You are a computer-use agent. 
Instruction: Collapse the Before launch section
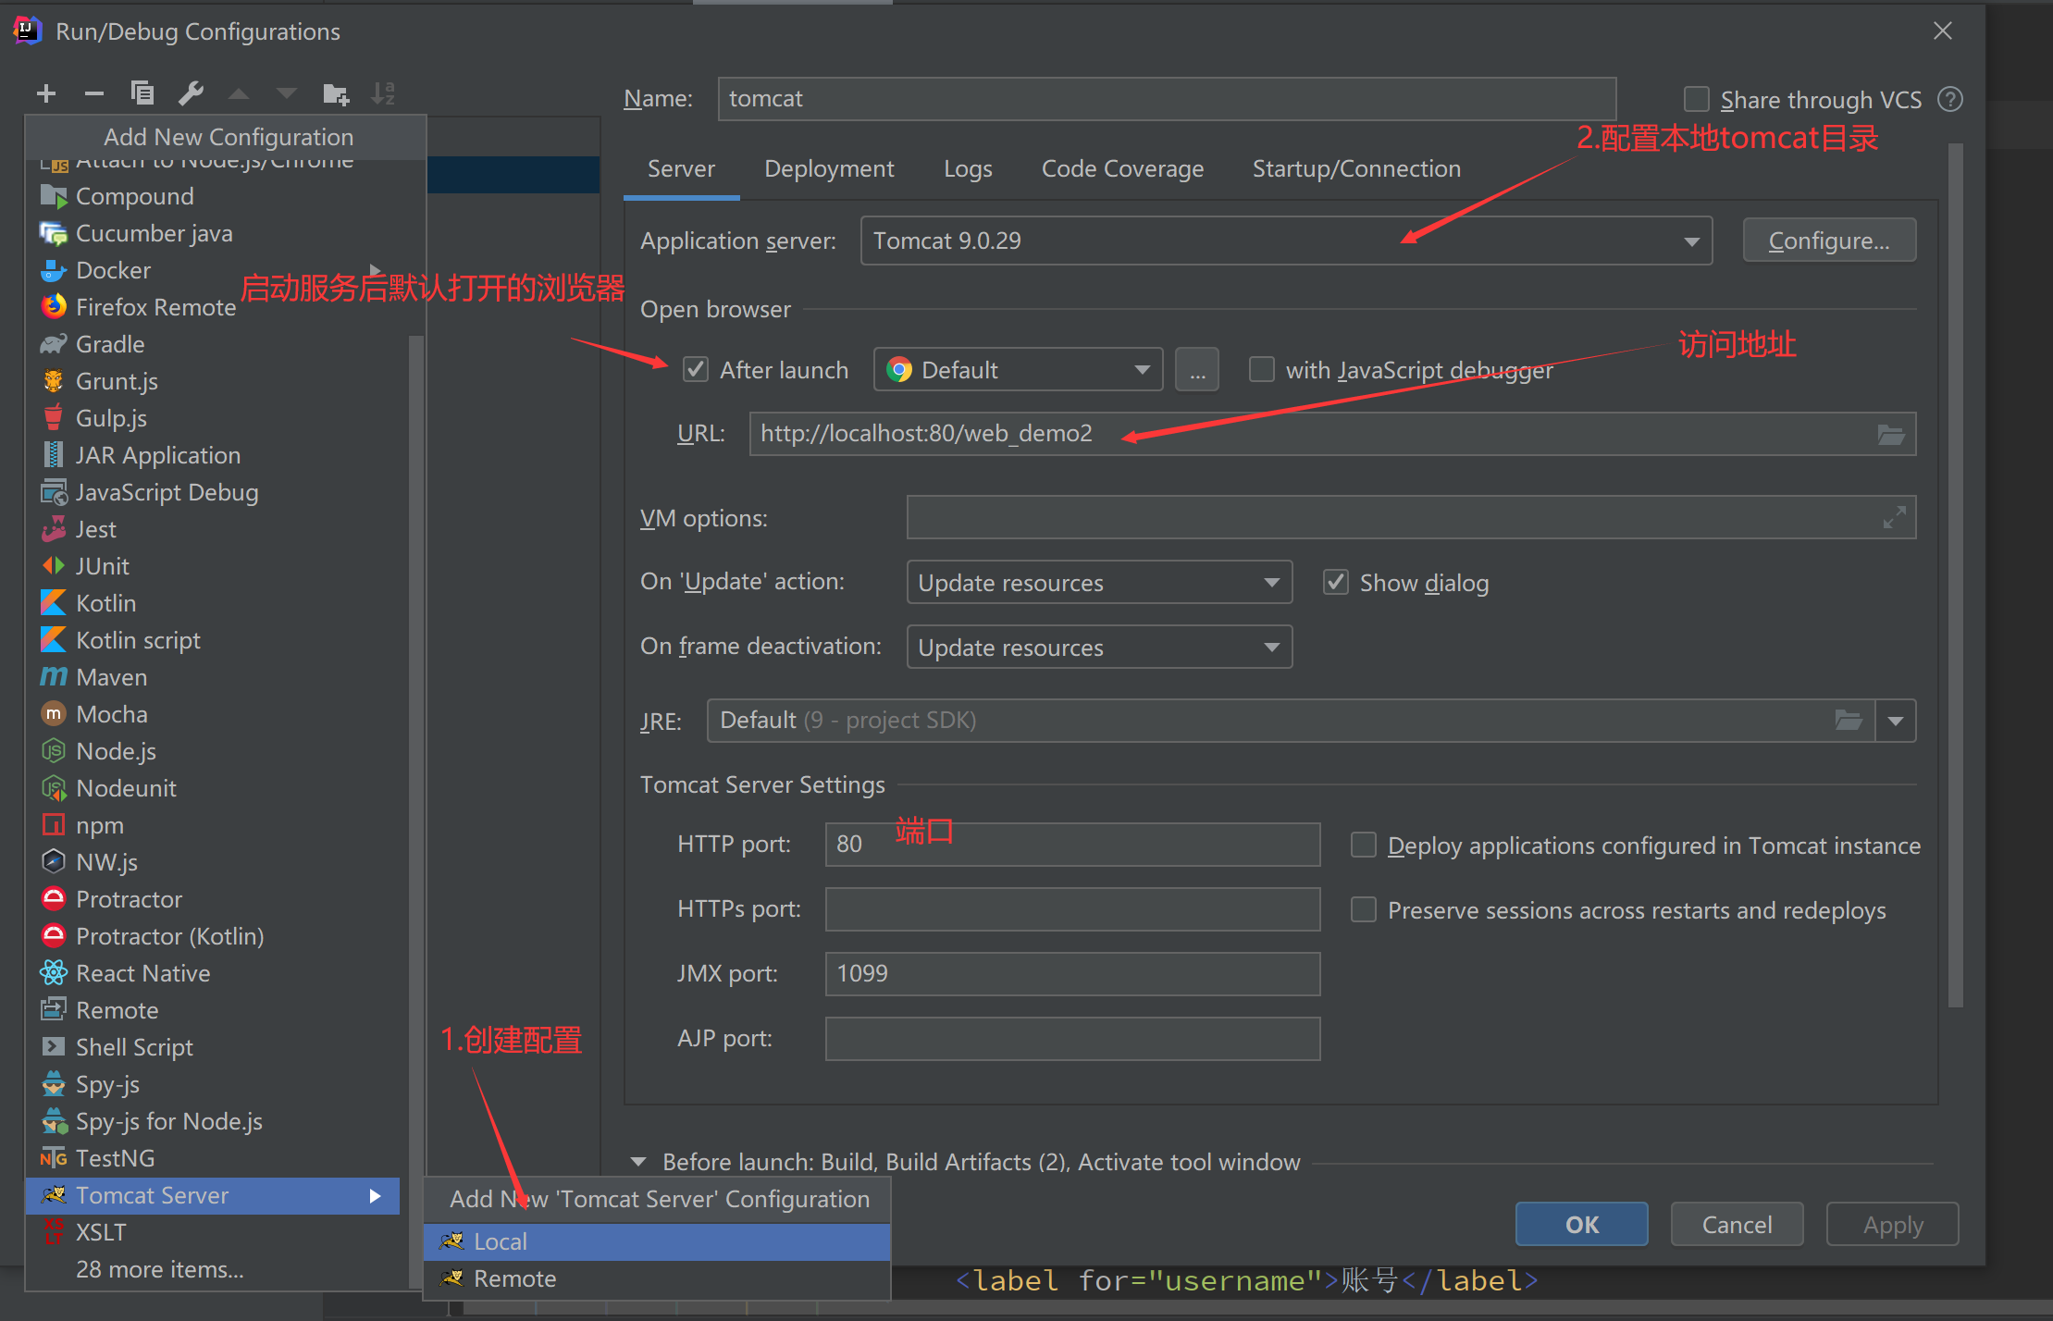638,1162
